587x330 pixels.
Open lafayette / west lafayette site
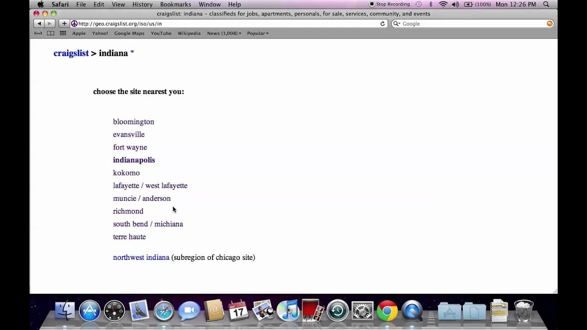pos(150,186)
